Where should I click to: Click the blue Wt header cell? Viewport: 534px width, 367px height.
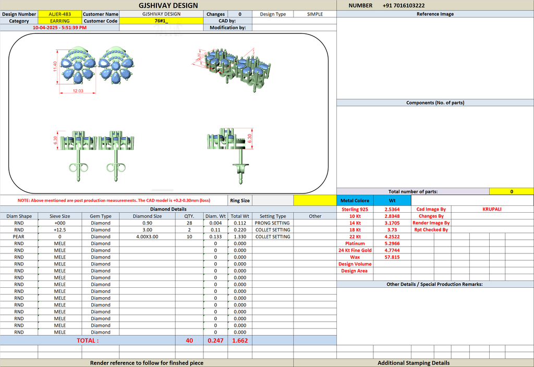point(392,201)
